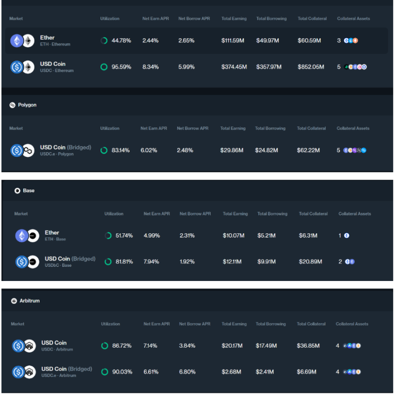Click the utilization ring for USDC Ethereum

pos(104,67)
